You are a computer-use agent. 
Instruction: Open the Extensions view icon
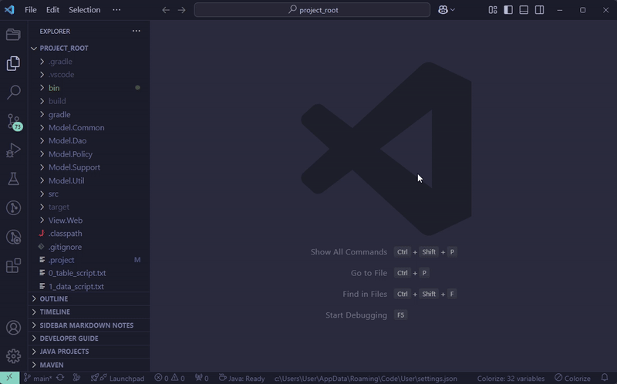[x=13, y=266]
